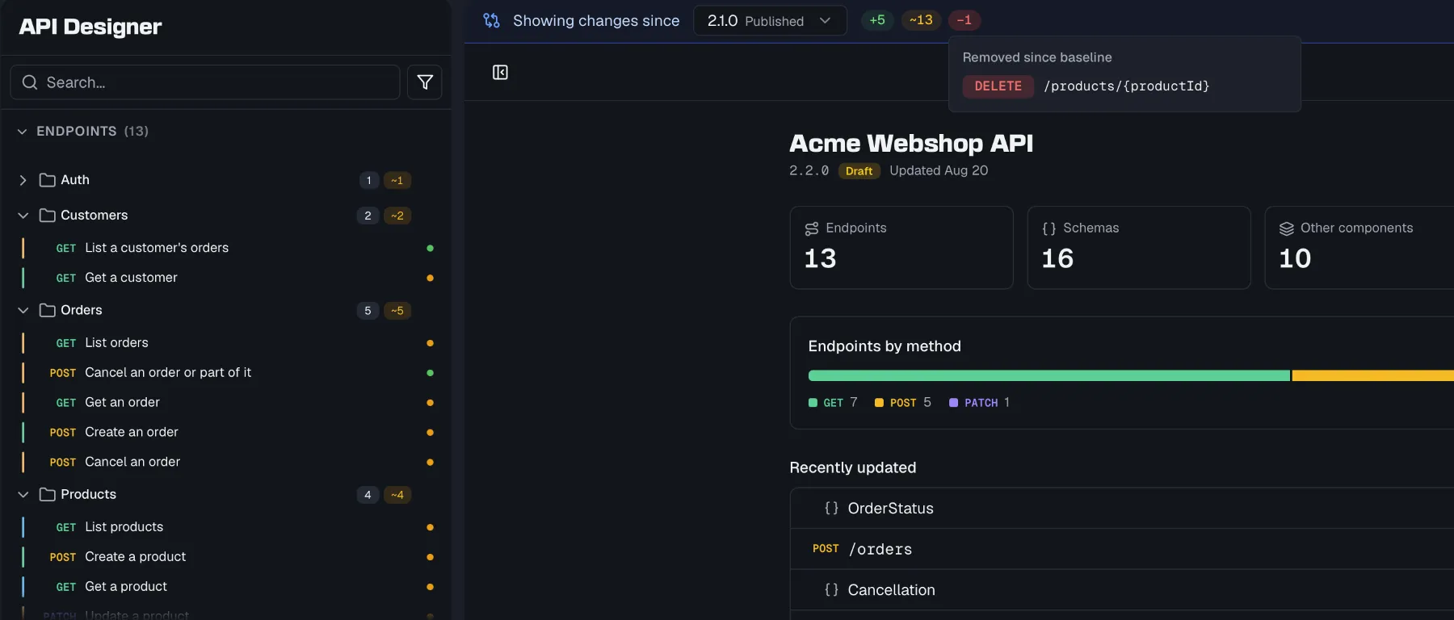The width and height of the screenshot is (1454, 620).
Task: Click the ~13 modified changes badge
Action: tap(921, 20)
